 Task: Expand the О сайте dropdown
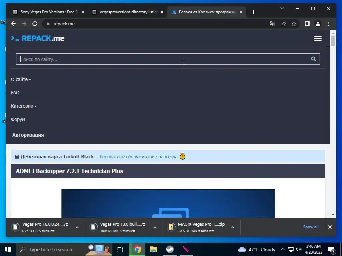tap(21, 79)
